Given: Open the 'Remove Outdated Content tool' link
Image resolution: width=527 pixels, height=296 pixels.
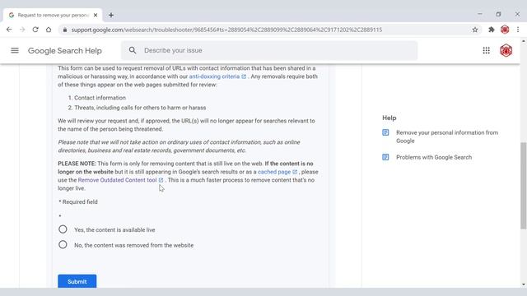Looking at the screenshot, I should coord(117,180).
